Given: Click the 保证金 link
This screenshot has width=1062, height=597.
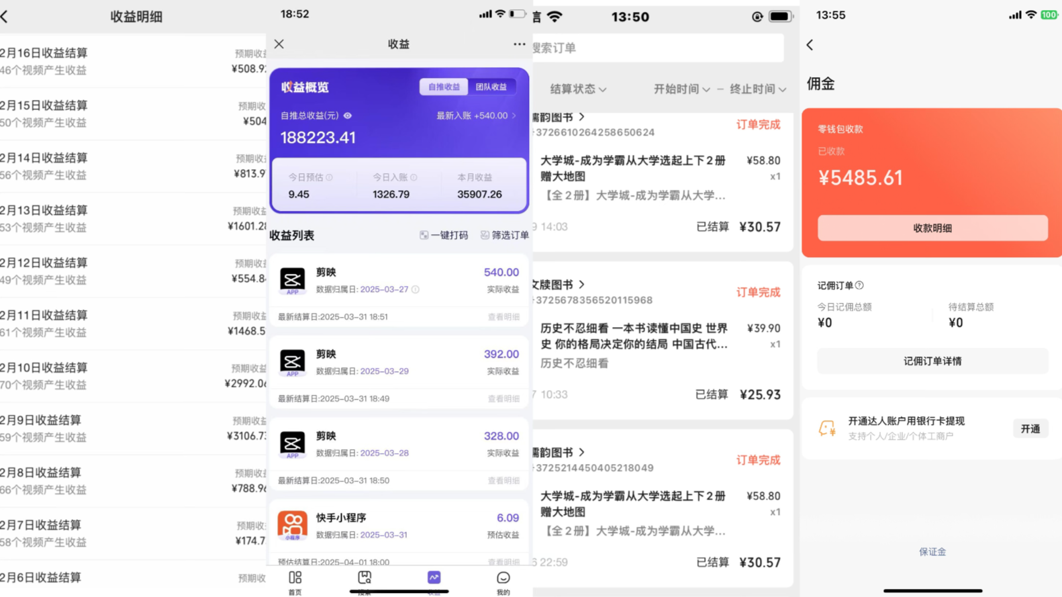Looking at the screenshot, I should click(x=932, y=551).
